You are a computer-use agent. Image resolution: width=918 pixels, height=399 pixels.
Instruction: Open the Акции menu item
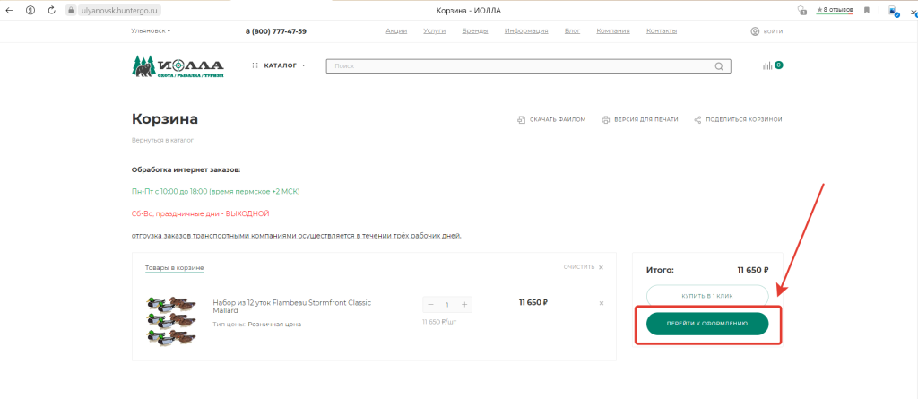(x=396, y=31)
